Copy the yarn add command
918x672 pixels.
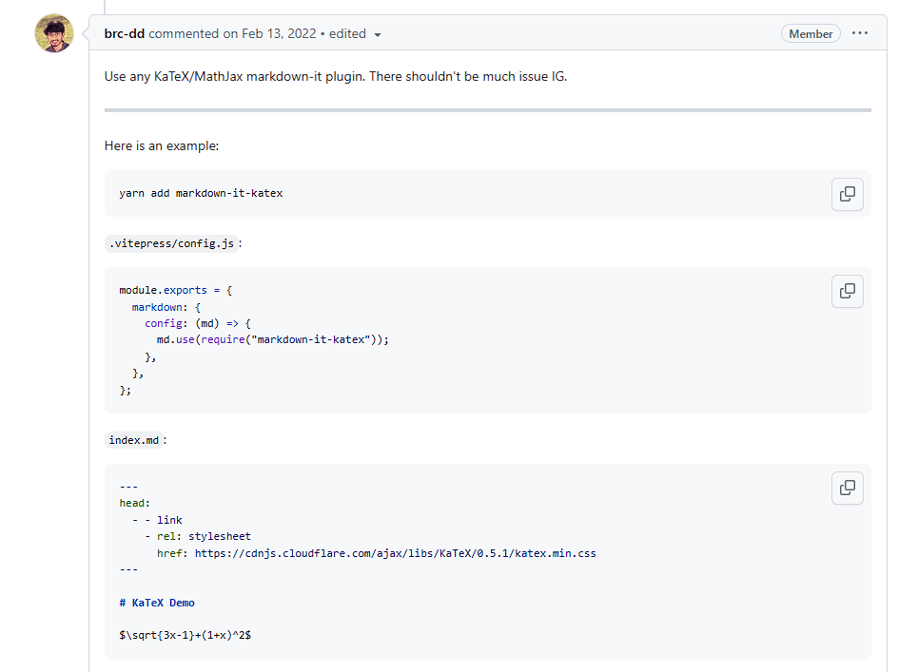847,194
